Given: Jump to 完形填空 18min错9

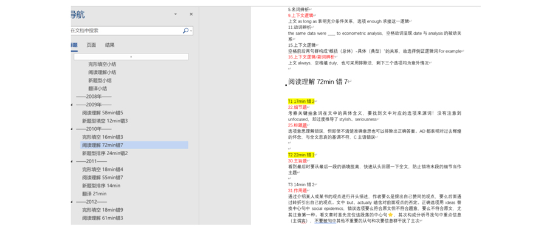Looking at the screenshot, I should coord(103,210).
